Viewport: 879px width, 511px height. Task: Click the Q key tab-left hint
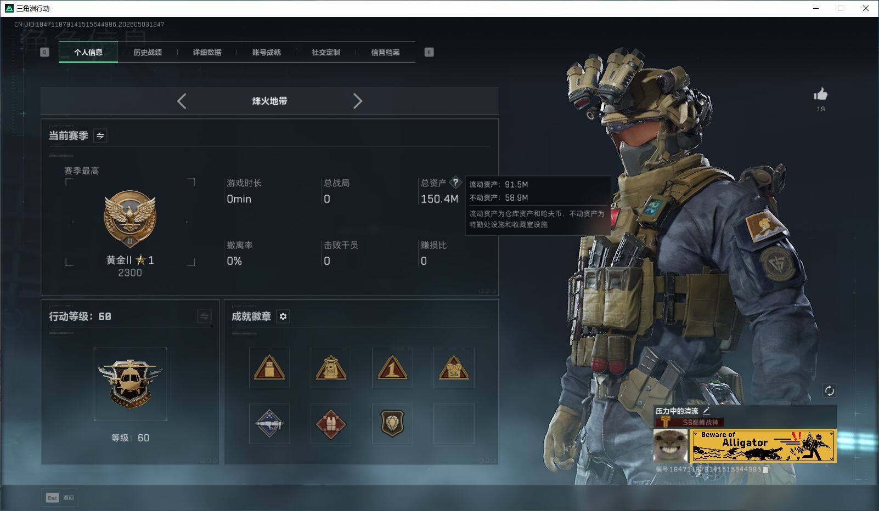pos(45,52)
